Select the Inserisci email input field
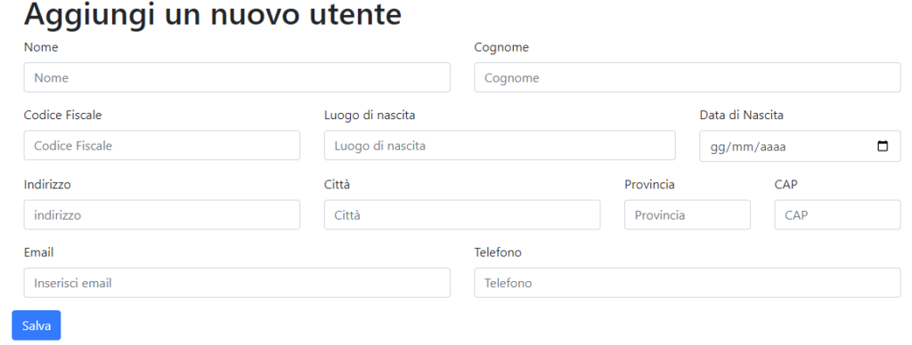 [x=237, y=283]
